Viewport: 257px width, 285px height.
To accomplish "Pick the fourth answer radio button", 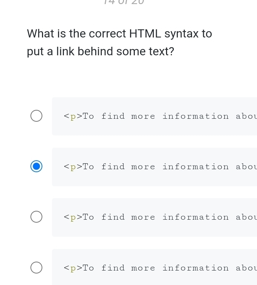I will click(36, 268).
